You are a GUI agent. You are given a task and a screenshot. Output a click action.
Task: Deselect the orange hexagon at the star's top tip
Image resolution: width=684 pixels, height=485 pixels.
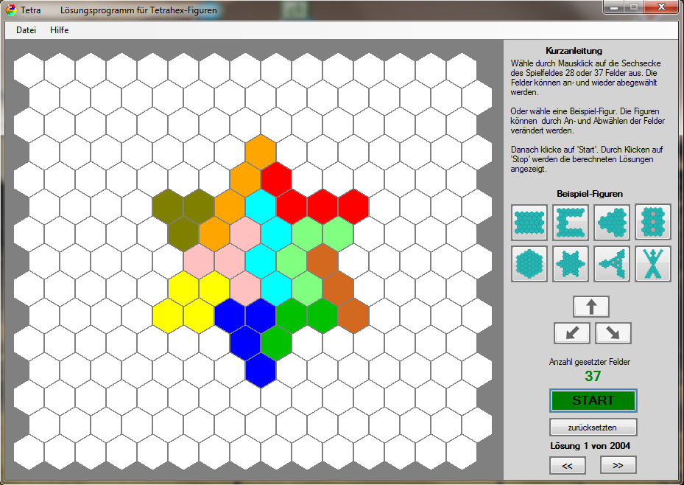tap(261, 152)
